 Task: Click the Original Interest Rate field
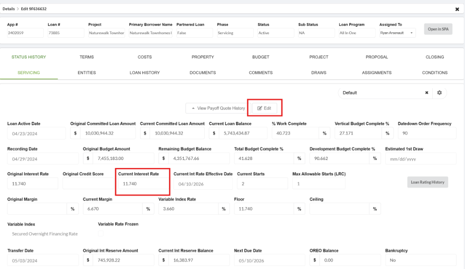[33, 184]
